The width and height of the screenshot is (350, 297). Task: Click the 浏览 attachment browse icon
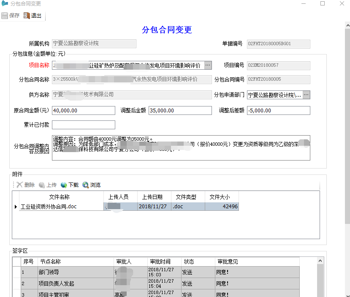(x=85, y=185)
